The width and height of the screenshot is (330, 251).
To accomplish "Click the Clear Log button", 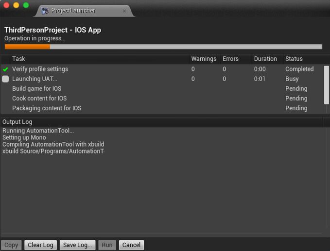I will point(40,245).
